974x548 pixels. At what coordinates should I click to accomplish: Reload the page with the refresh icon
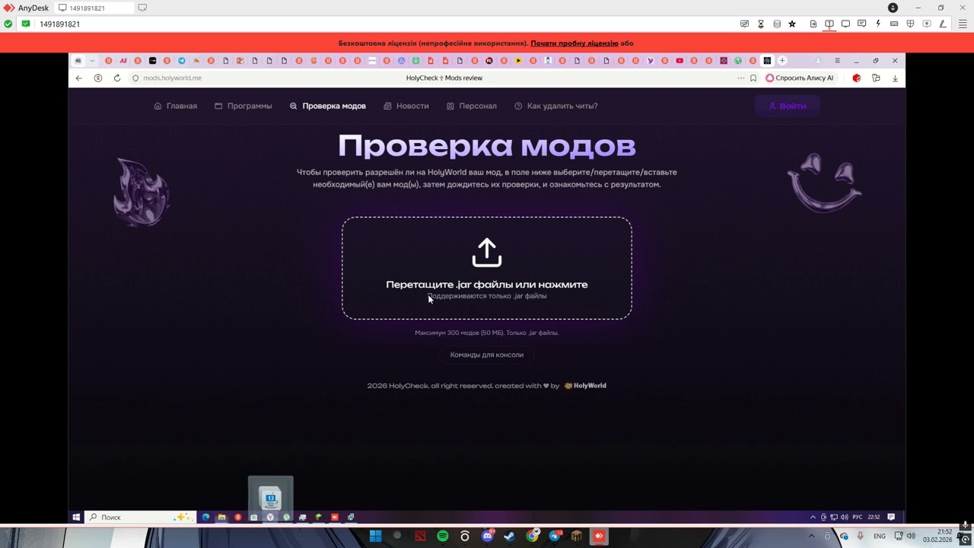[117, 78]
